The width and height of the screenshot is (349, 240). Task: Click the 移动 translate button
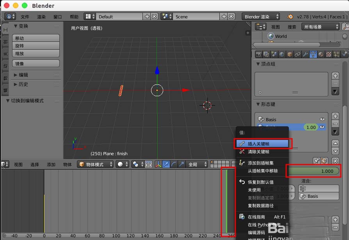click(36, 38)
